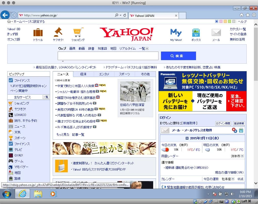
Task: Open the 新規取得 link
Action: pos(189,123)
